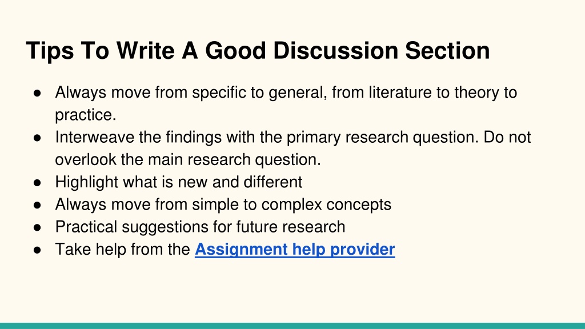Click the bullet dot before "Take help from"
Screen dimensions: 585x329
coord(37,250)
